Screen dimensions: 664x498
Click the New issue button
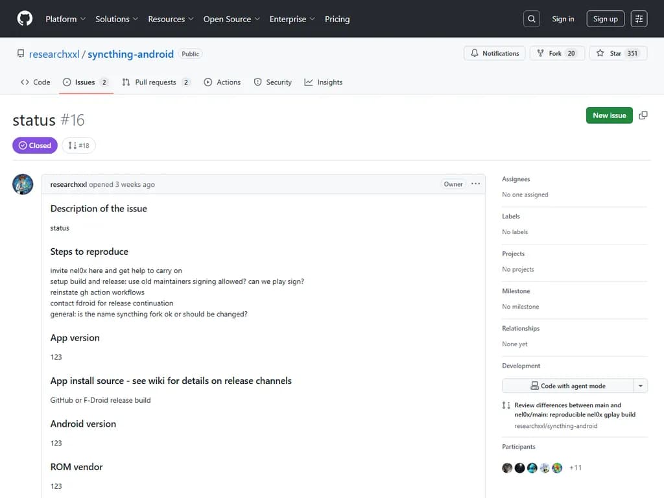click(609, 115)
